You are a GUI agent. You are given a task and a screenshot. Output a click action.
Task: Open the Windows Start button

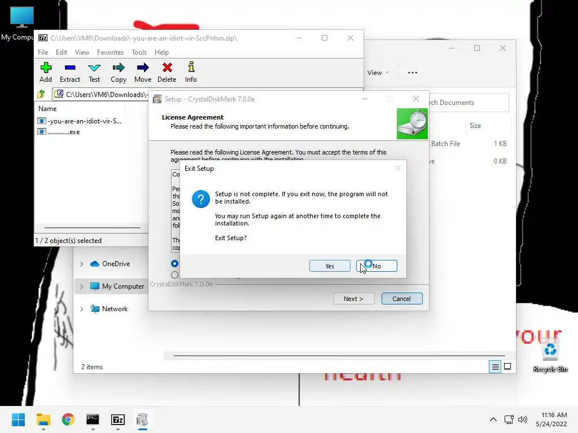click(19, 419)
